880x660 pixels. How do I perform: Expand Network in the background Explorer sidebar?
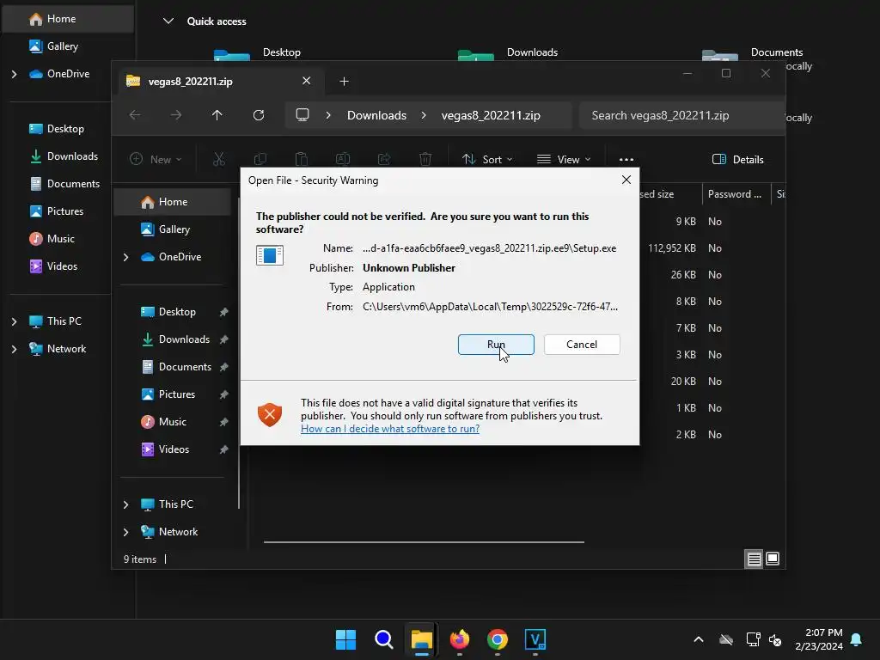[14, 349]
